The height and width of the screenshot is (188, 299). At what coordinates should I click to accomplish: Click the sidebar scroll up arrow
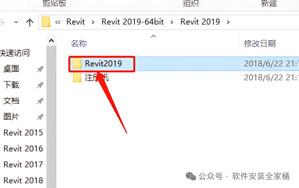coord(51,41)
